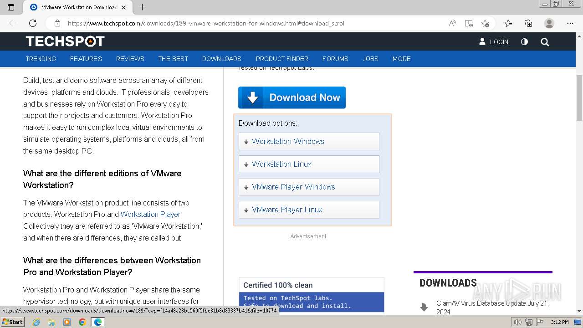Click the scrollbar down arrow
The width and height of the screenshot is (583, 328).
click(x=579, y=311)
